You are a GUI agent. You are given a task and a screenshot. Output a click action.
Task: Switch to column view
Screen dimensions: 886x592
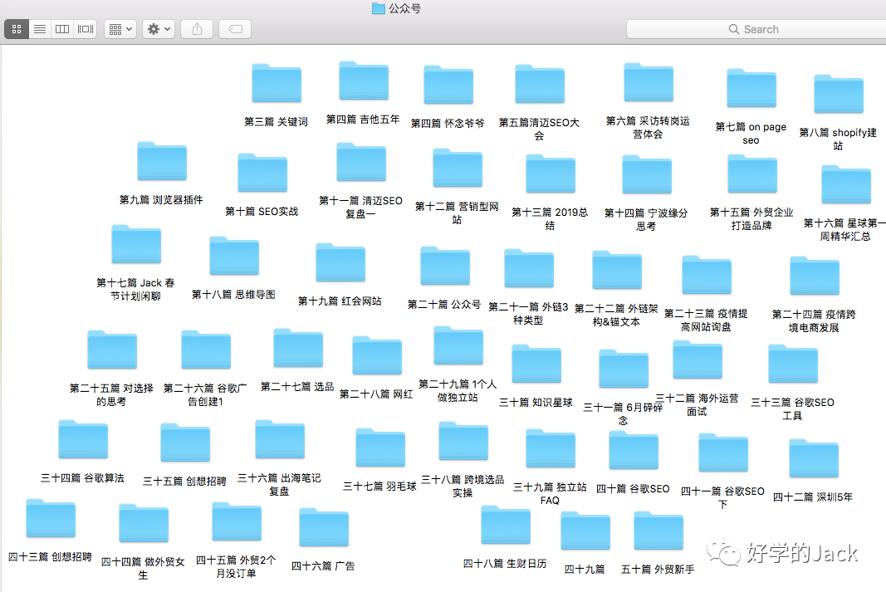pos(61,29)
